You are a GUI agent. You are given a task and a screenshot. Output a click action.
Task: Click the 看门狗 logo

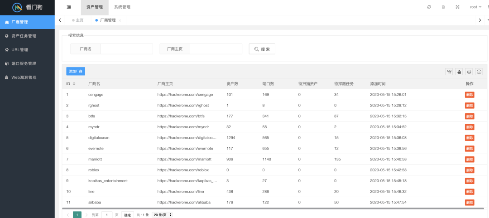tap(28, 7)
